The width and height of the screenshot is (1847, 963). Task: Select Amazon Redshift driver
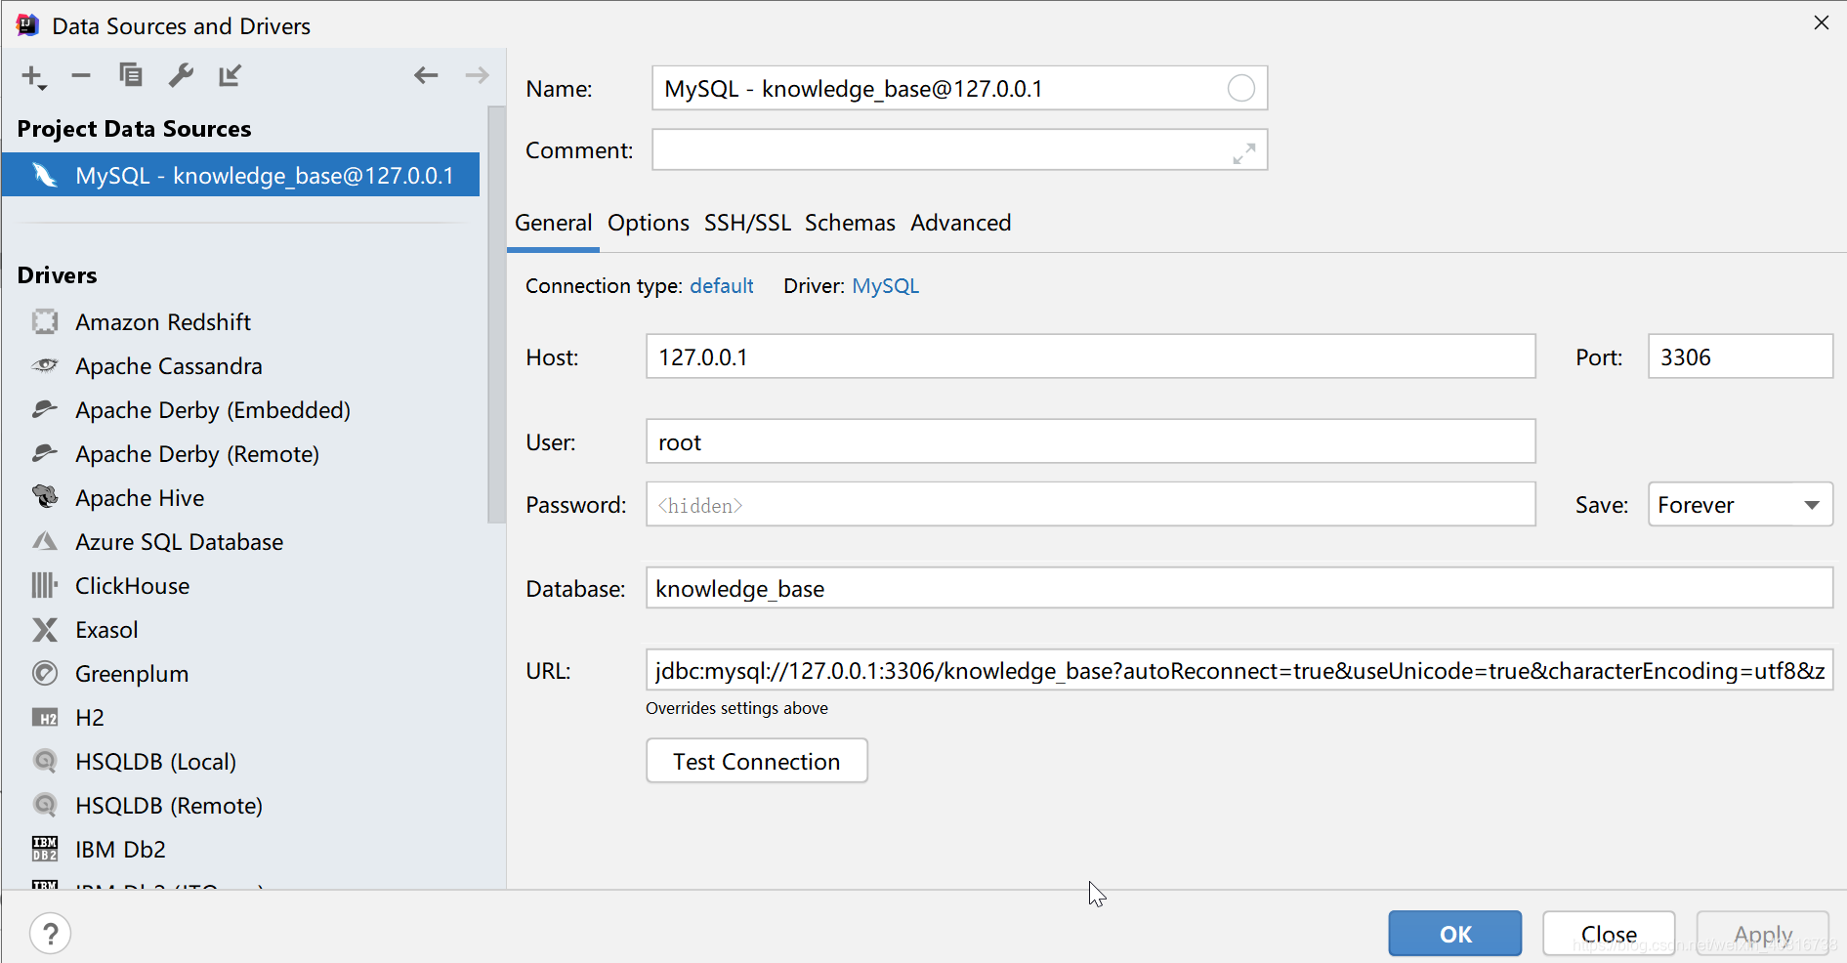[163, 322]
